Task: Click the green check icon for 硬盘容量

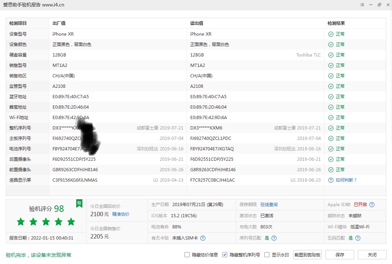Action: click(331, 55)
